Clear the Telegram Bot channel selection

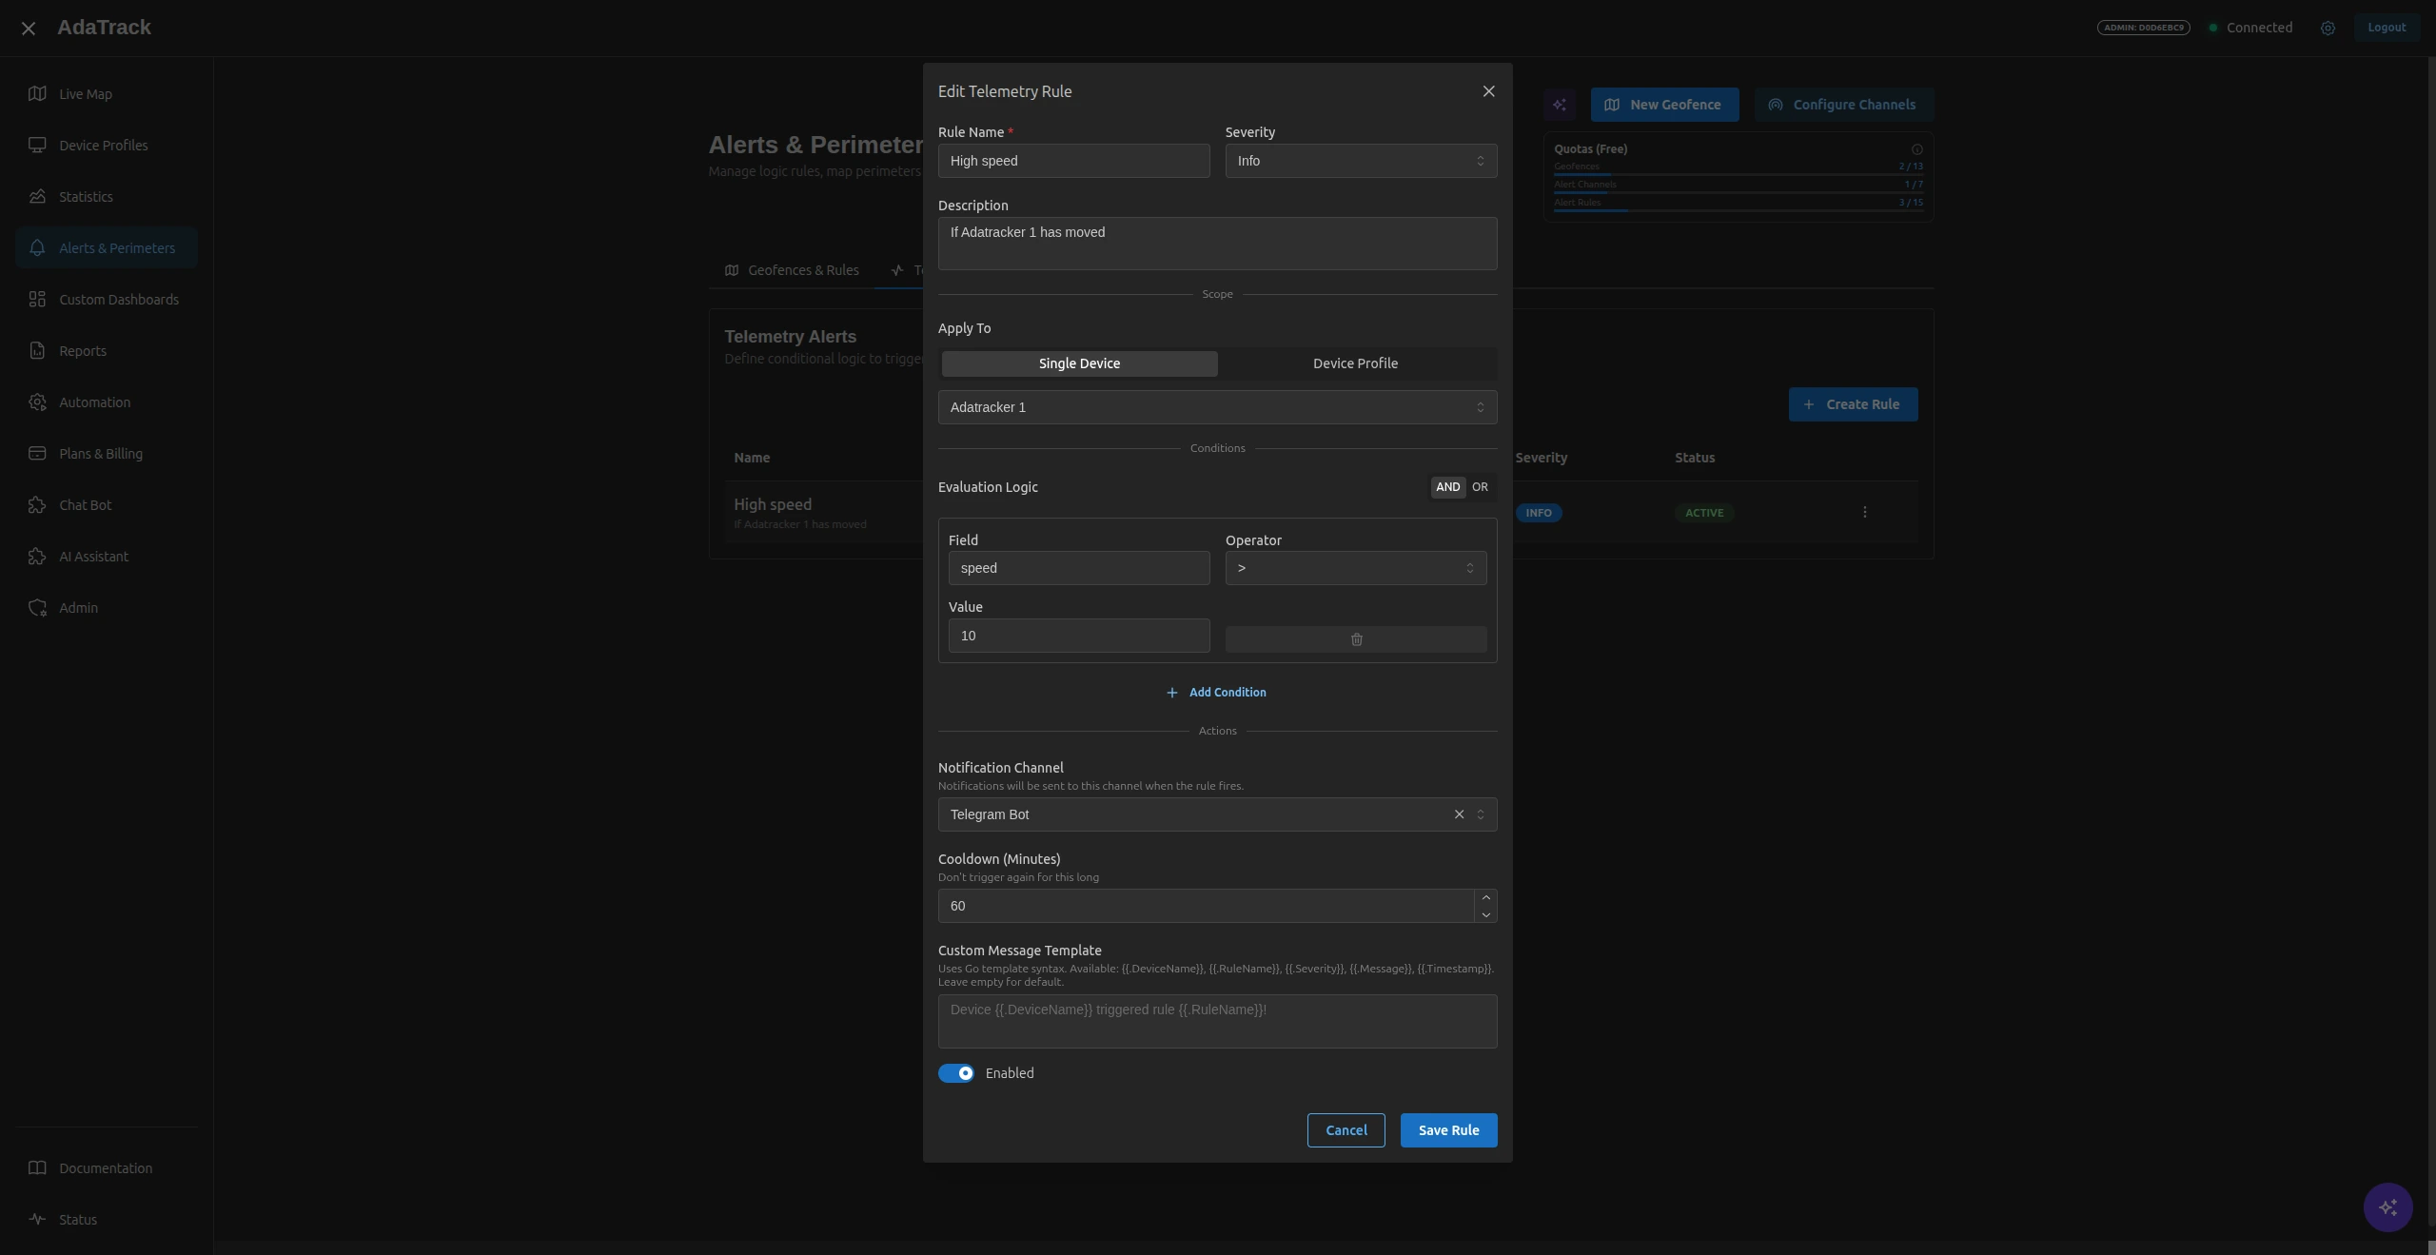point(1459,814)
